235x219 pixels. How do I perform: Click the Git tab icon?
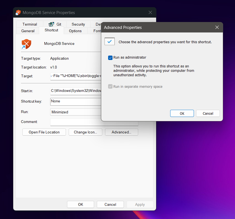[x=51, y=24]
